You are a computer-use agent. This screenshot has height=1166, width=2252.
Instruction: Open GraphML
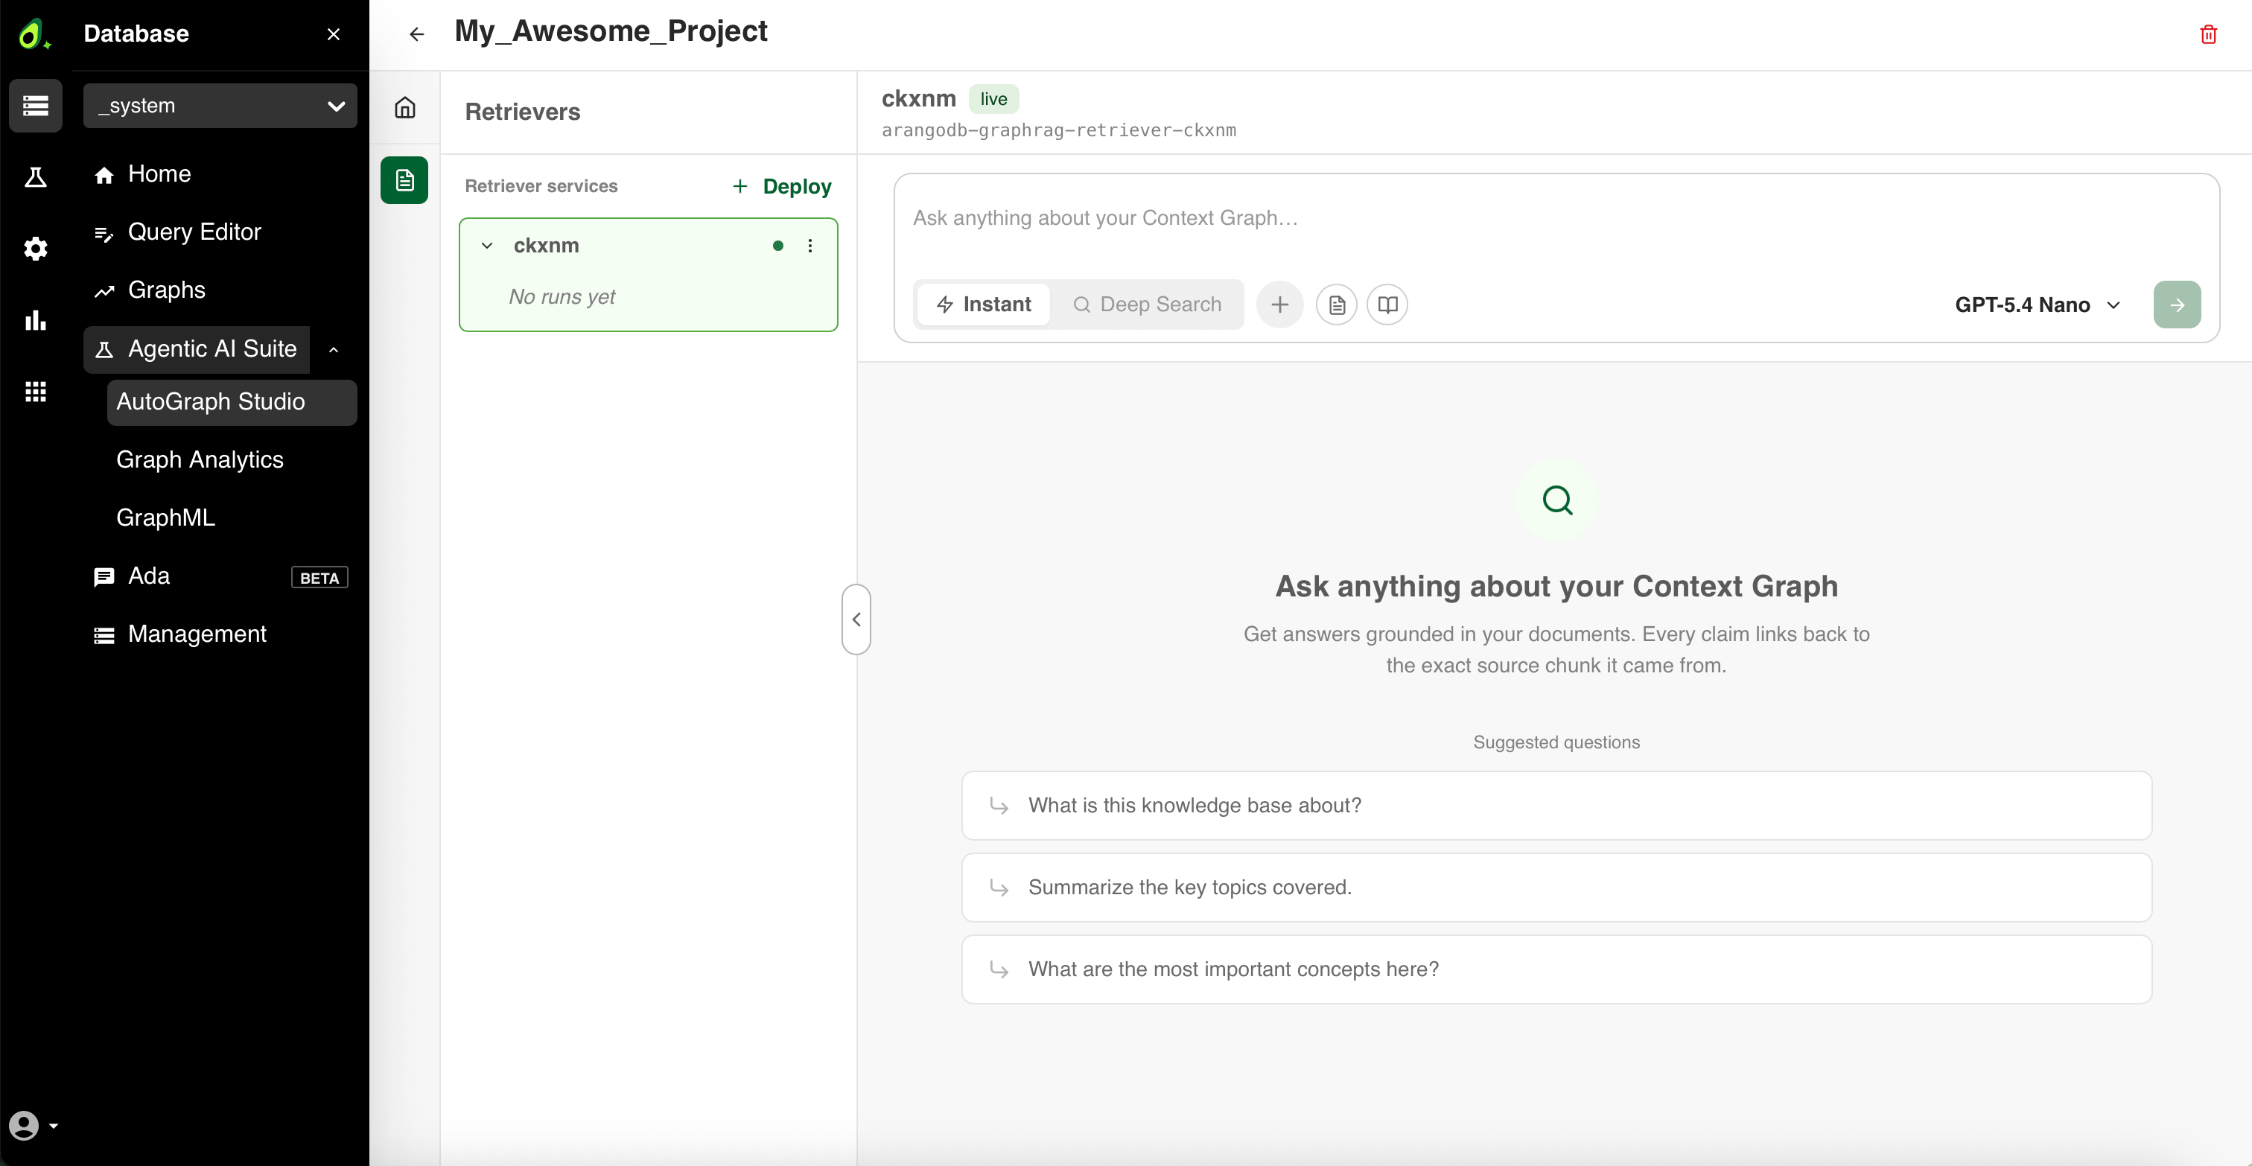[232, 518]
